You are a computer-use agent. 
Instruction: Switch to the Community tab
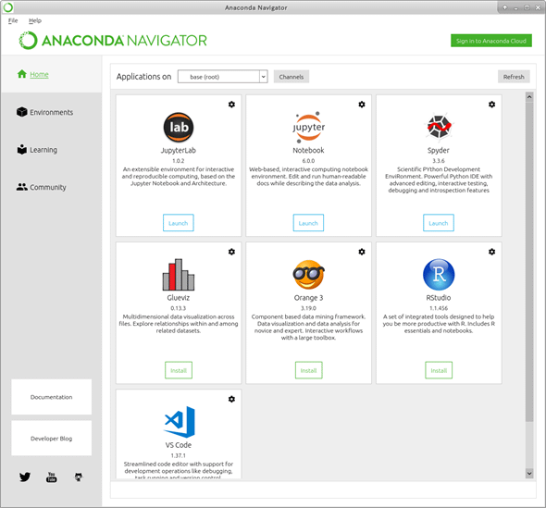coord(51,187)
